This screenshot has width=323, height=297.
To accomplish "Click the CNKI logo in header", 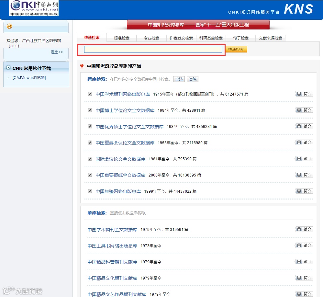I will [34, 8].
